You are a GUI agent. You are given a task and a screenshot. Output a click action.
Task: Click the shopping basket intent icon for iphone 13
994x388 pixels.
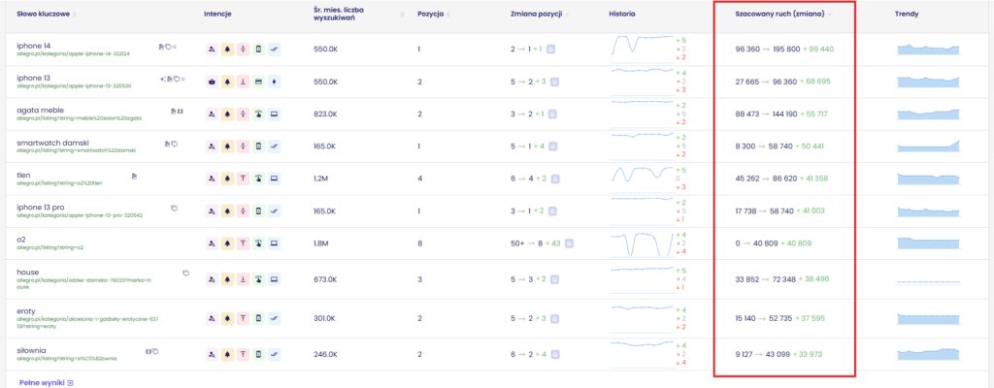coord(213,82)
